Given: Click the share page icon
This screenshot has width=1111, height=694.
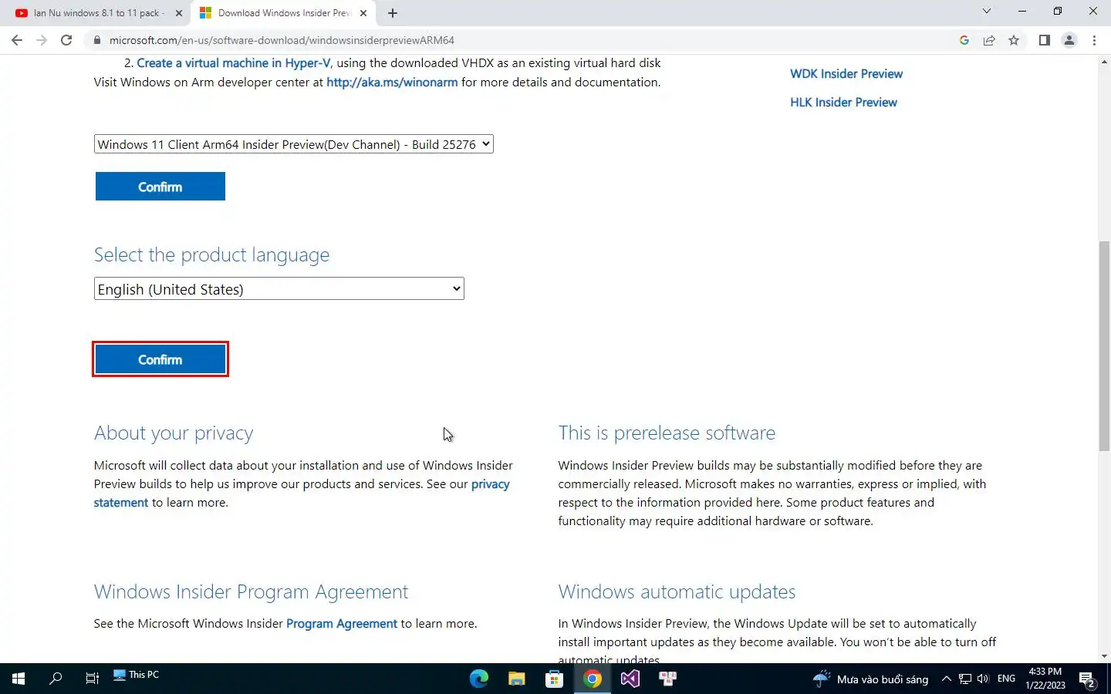Looking at the screenshot, I should (989, 40).
